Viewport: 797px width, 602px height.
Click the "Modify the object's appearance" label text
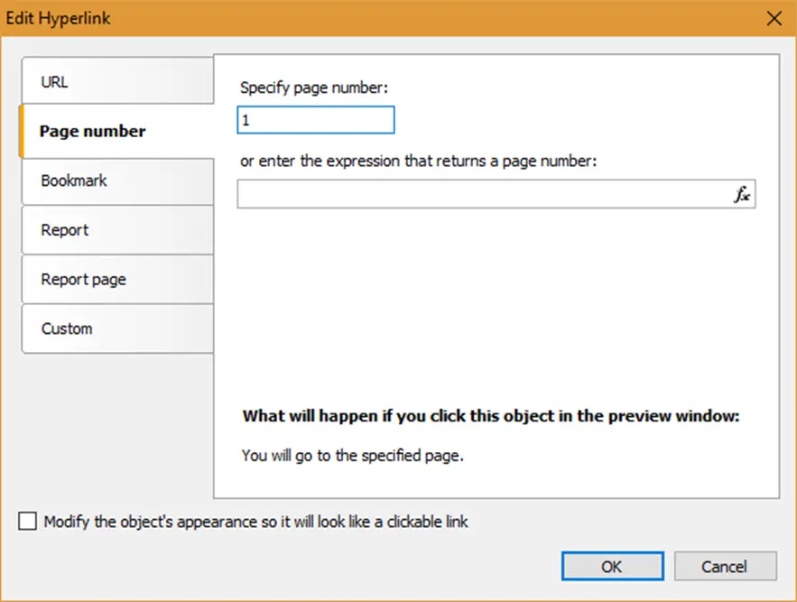click(x=256, y=522)
